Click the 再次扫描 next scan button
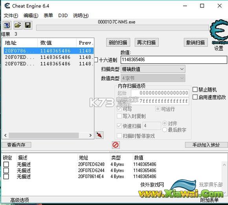The image size is (228, 205). 147,42
